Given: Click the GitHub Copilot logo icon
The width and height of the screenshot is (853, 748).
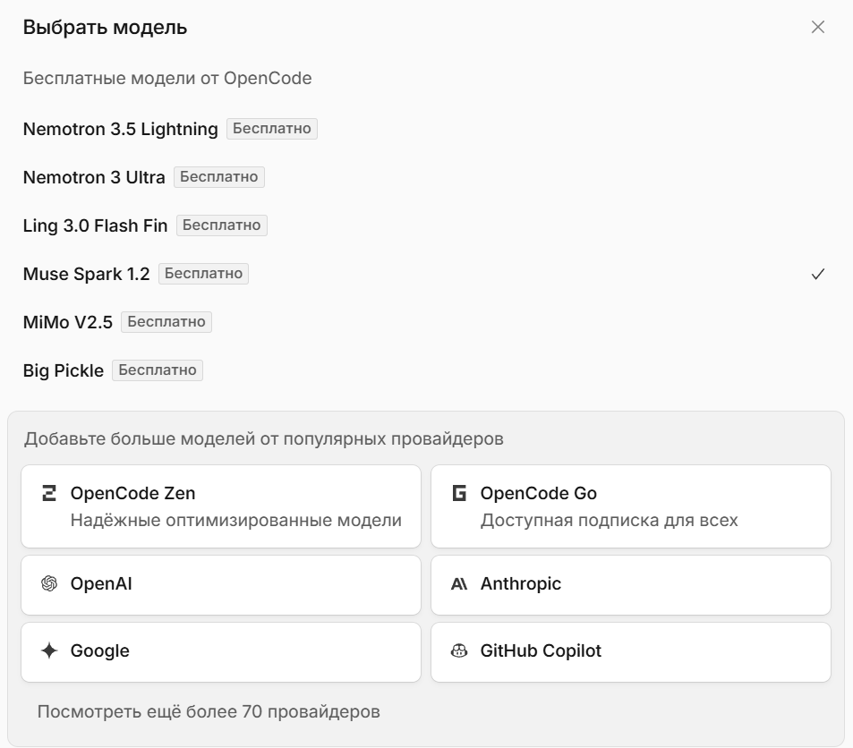Looking at the screenshot, I should click(459, 650).
